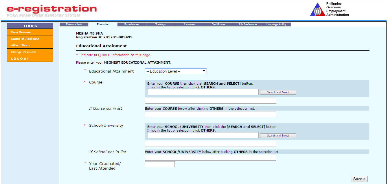Open the Education Level dropdown
This screenshot has height=184, width=388.
(174, 71)
